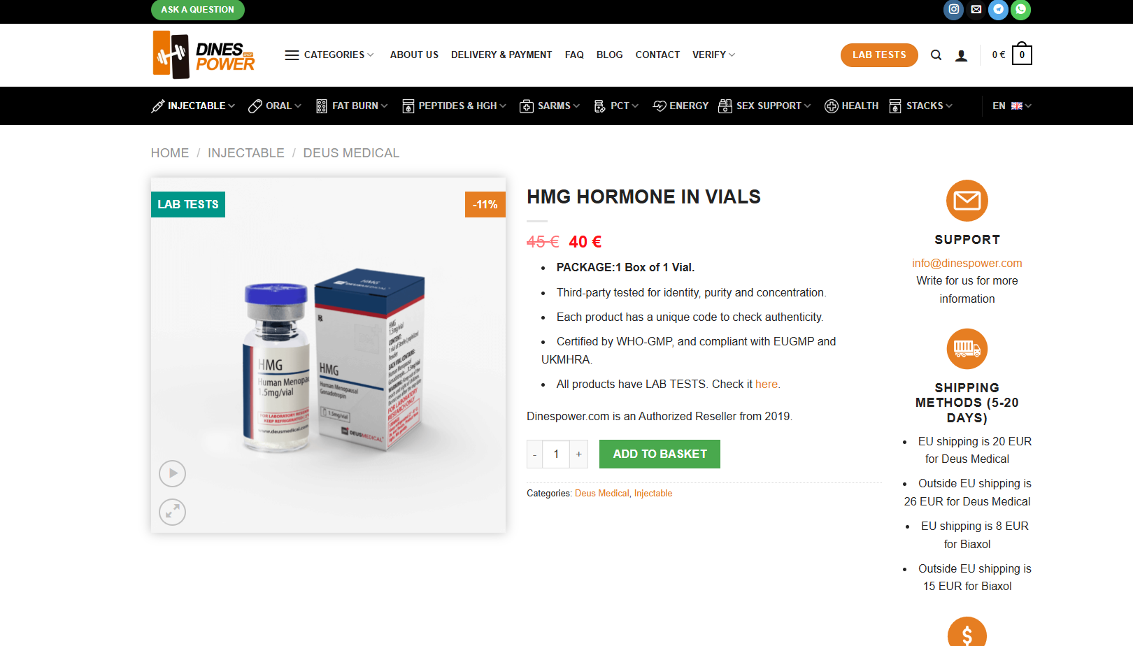Open the Telegram icon in top bar
The width and height of the screenshot is (1133, 646).
(x=999, y=10)
